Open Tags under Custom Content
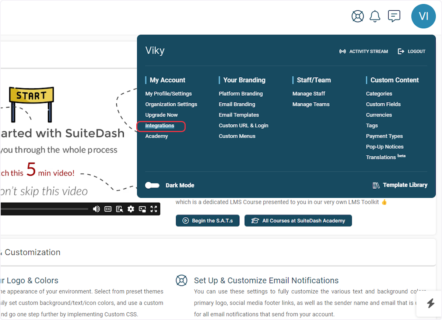This screenshot has height=320, width=442. 372,126
